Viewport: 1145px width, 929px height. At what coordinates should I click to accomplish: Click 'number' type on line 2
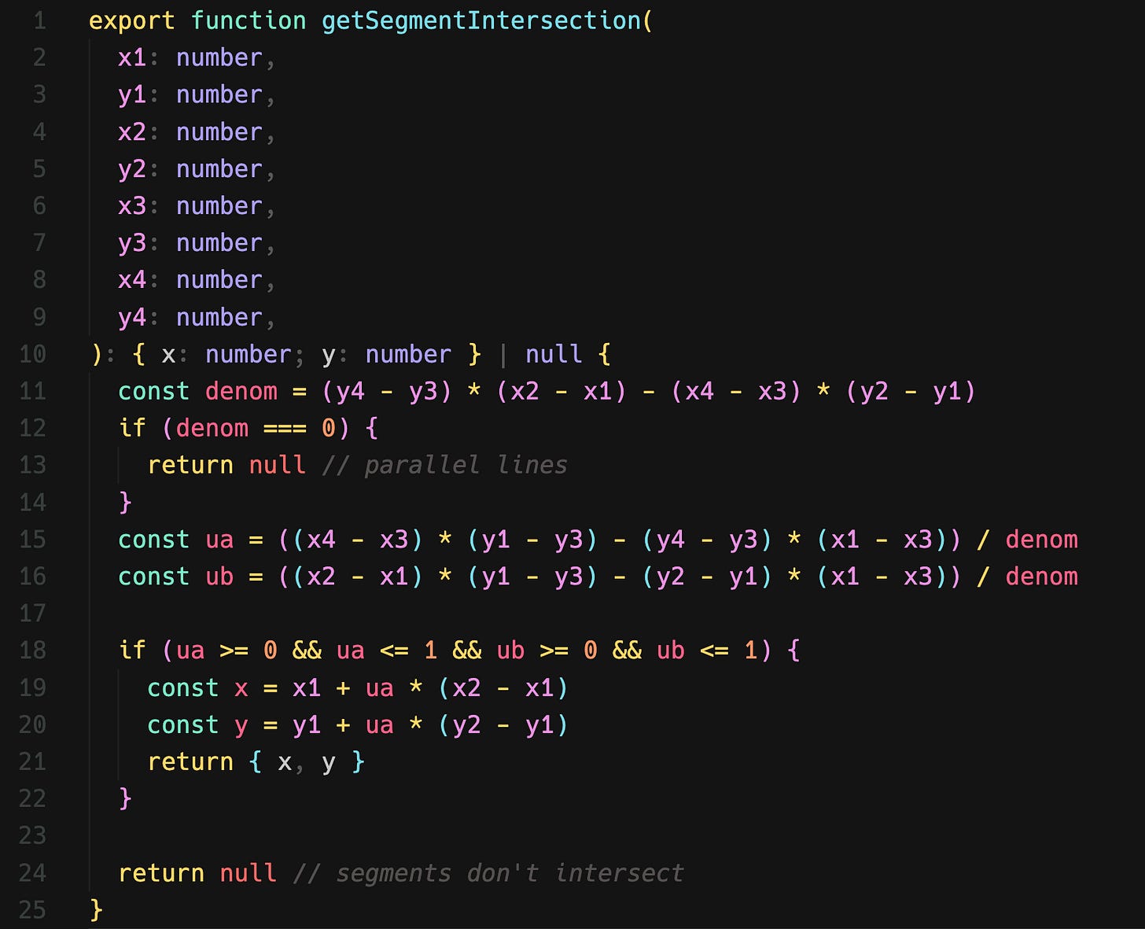pyautogui.click(x=219, y=57)
